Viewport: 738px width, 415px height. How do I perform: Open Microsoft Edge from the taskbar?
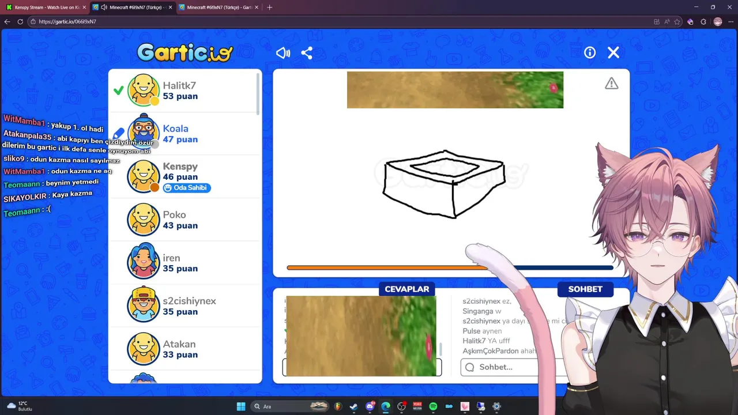(386, 406)
